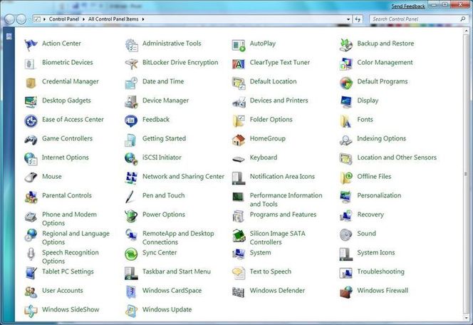
Task: Open the Internet Options globe icon
Action: (31, 159)
